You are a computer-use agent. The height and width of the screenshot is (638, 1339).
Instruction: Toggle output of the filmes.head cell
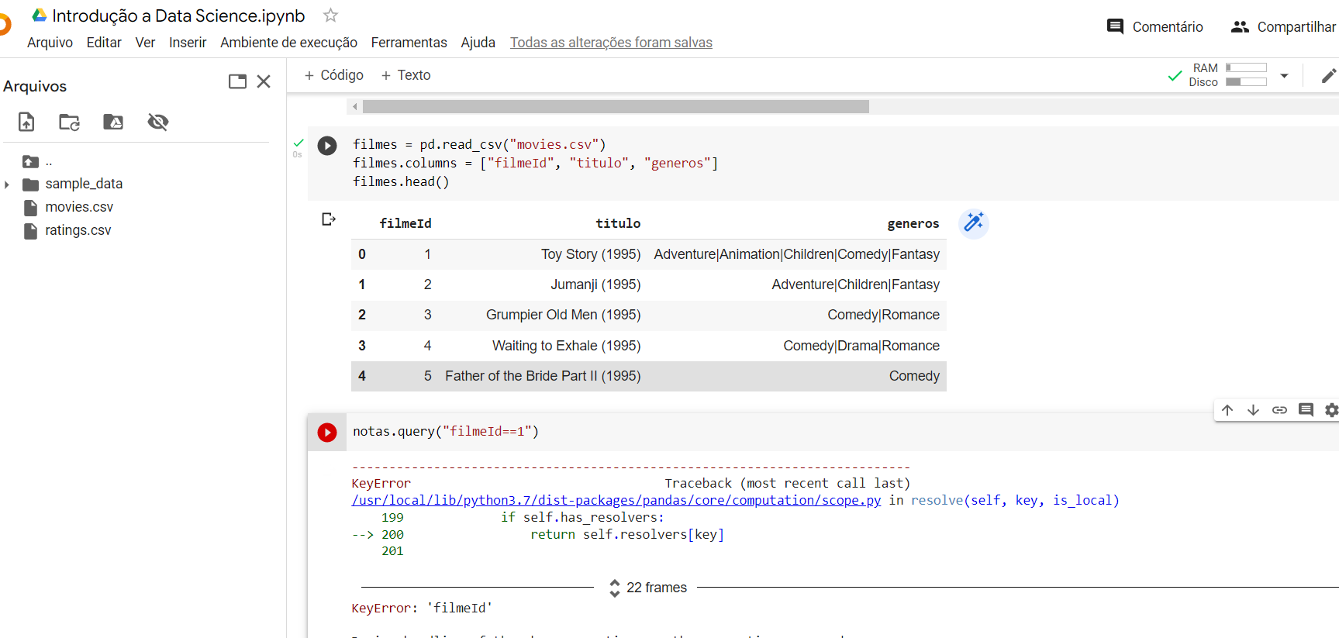coord(329,219)
